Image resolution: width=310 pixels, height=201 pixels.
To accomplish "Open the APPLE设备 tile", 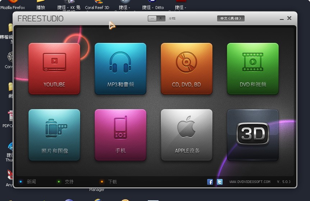I will tap(186, 135).
